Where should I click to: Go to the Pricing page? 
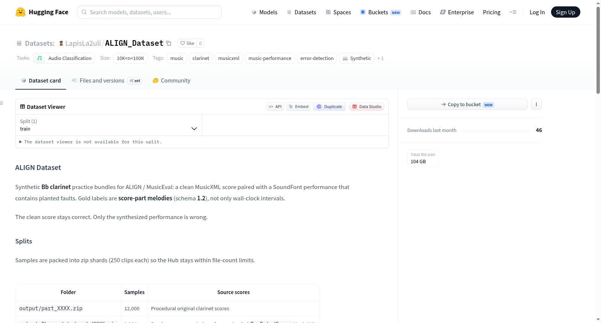pyautogui.click(x=492, y=12)
